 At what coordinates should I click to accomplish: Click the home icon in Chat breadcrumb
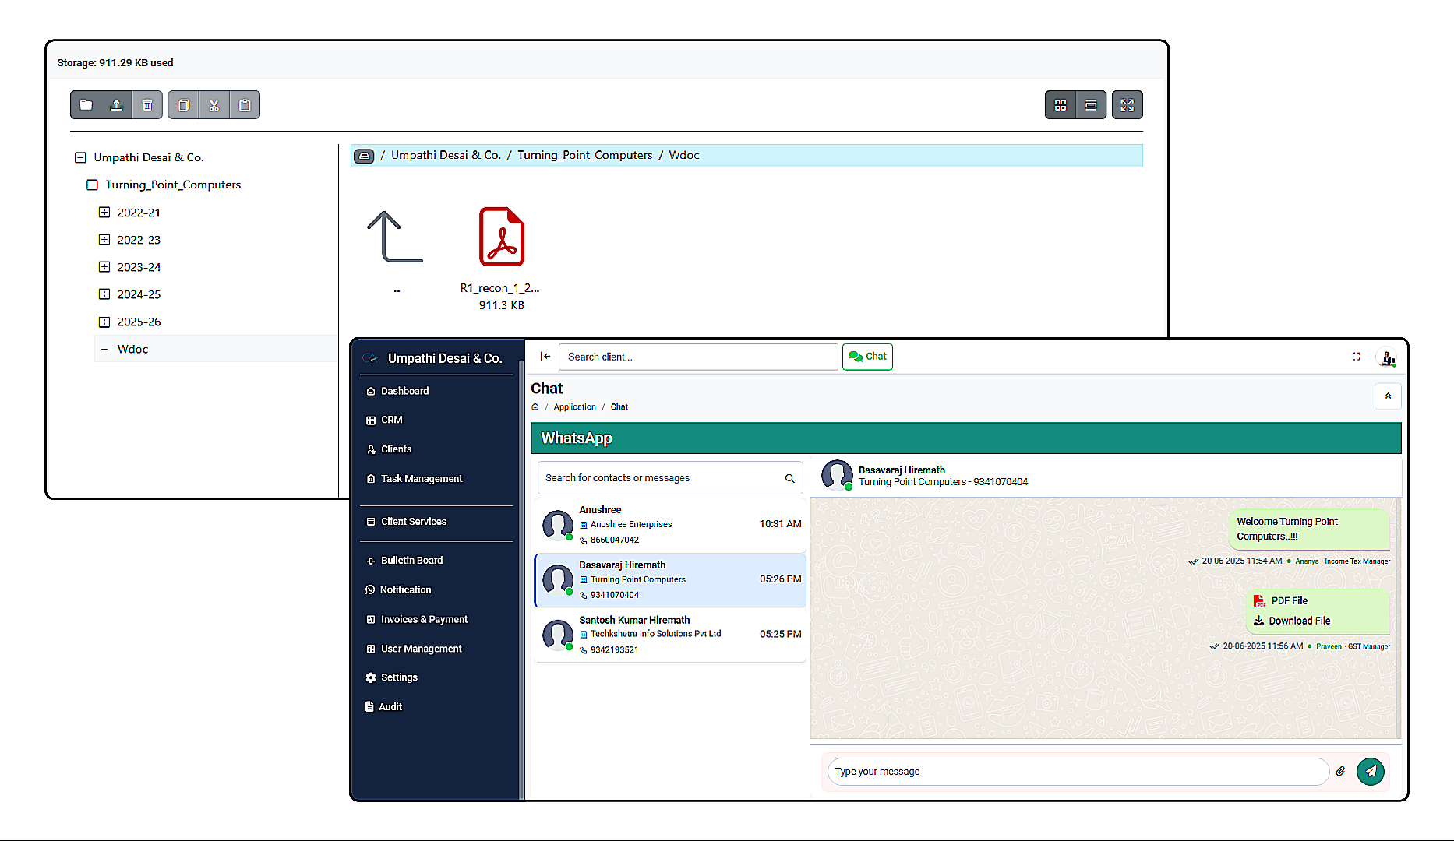[535, 407]
